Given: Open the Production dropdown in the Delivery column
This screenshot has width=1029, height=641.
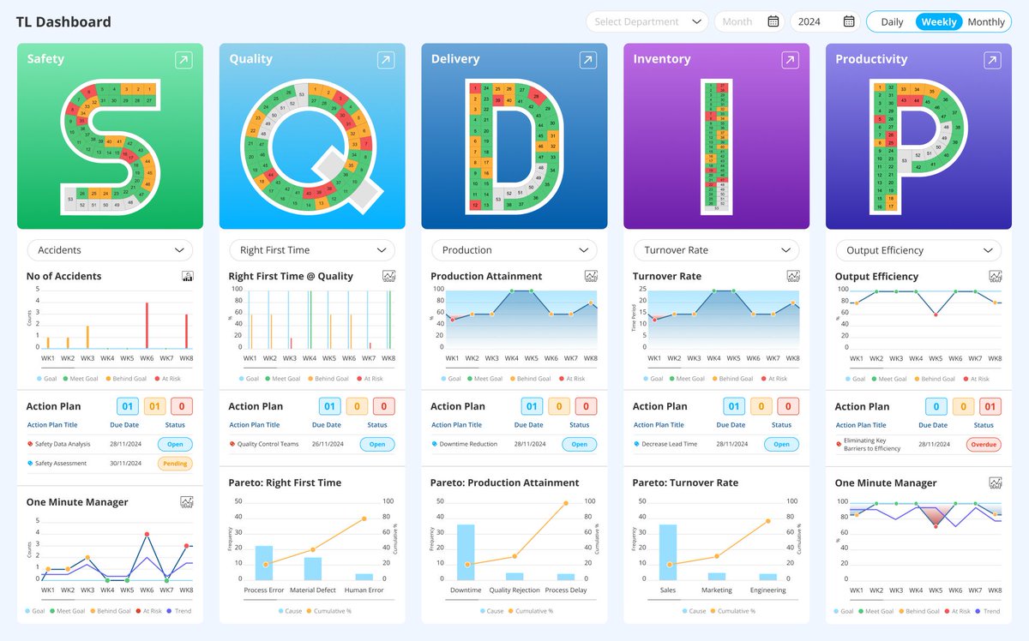Looking at the screenshot, I should coord(514,249).
